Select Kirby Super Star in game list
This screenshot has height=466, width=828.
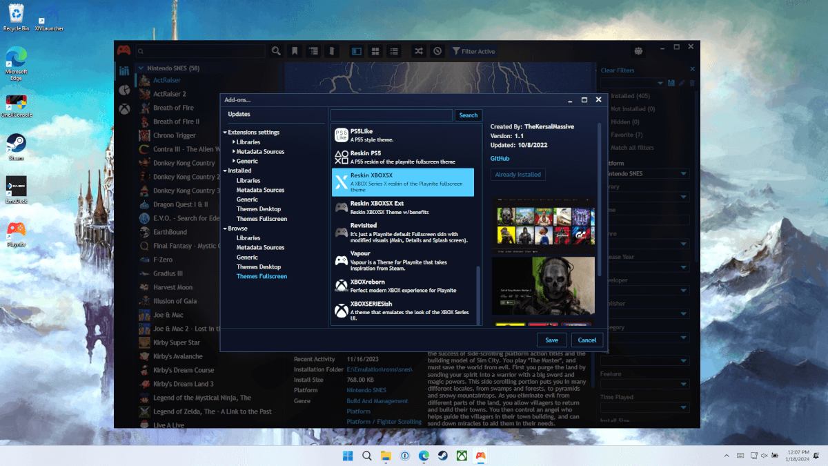pyautogui.click(x=177, y=342)
